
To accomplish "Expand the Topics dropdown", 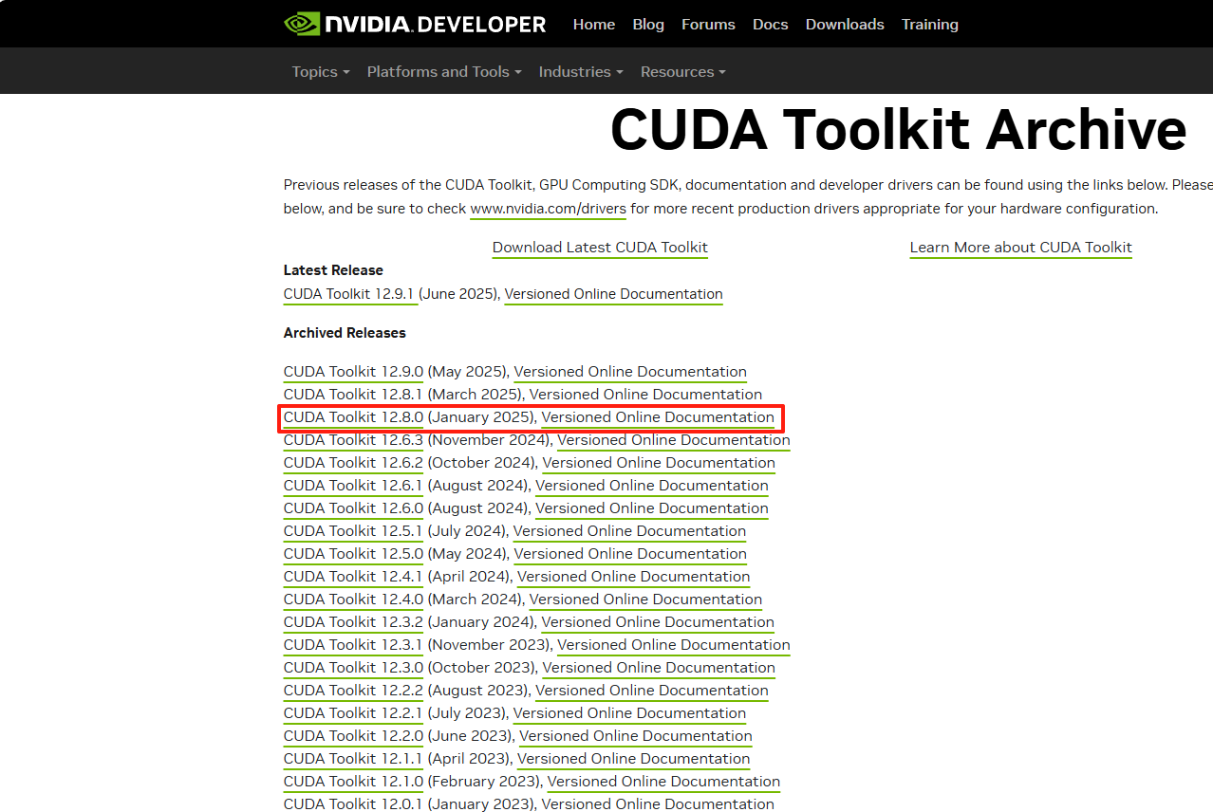I will (x=321, y=72).
